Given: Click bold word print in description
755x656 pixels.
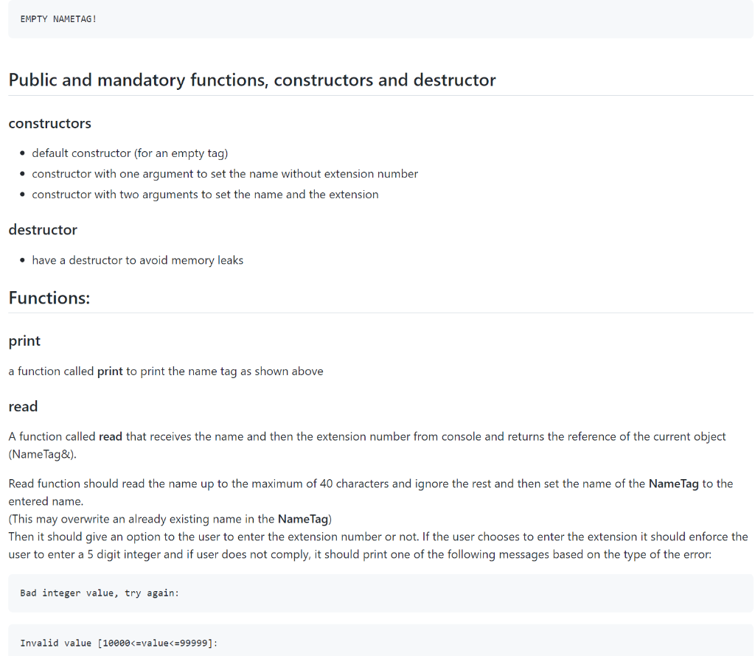Looking at the screenshot, I should point(110,371).
